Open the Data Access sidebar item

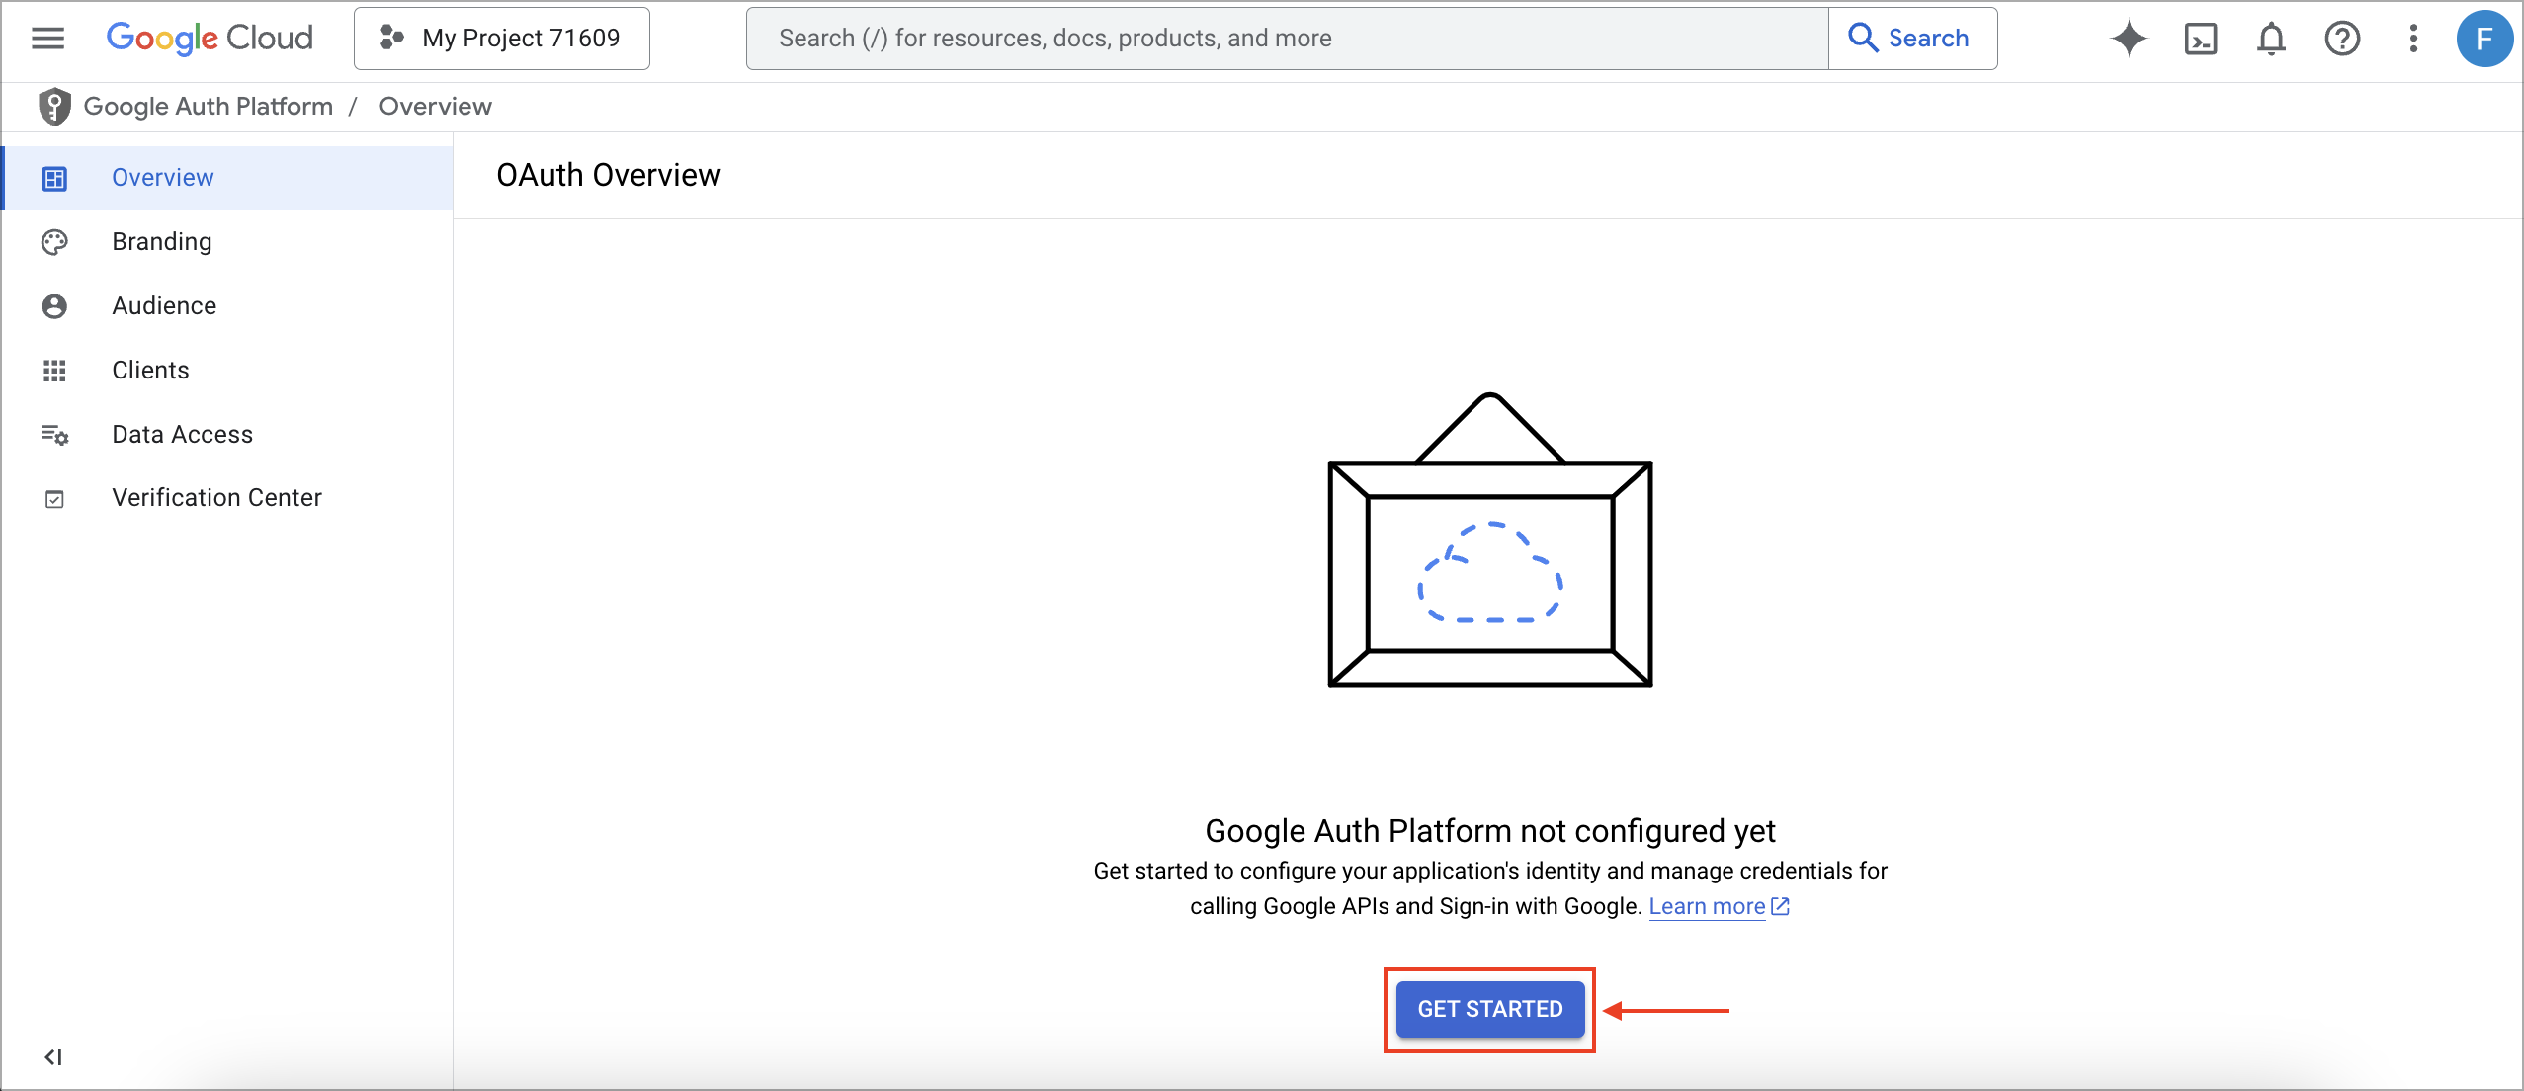pyautogui.click(x=228, y=435)
